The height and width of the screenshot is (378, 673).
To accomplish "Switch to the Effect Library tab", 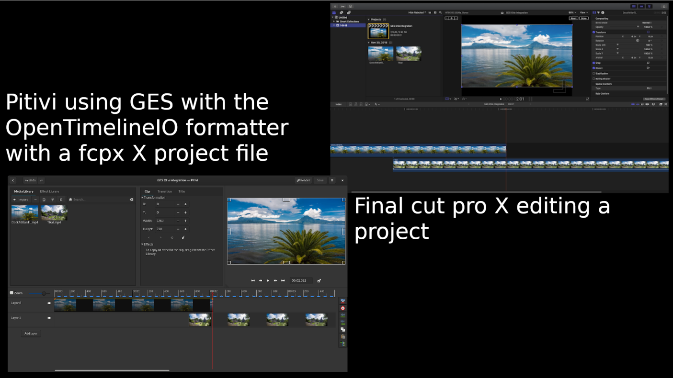I will pyautogui.click(x=49, y=191).
